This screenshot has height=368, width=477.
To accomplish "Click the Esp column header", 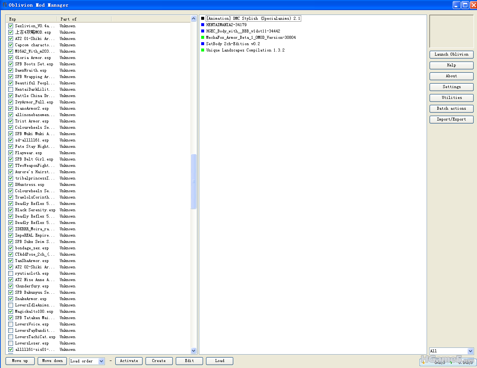I will [32, 19].
